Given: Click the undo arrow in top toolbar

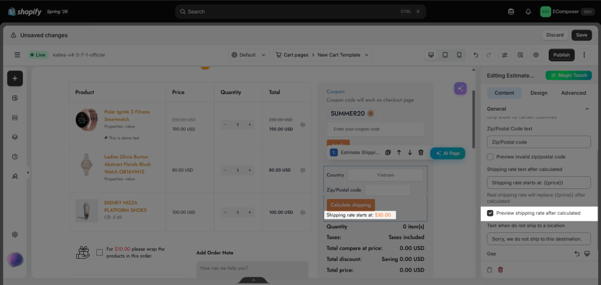Looking at the screenshot, I should coord(475,55).
